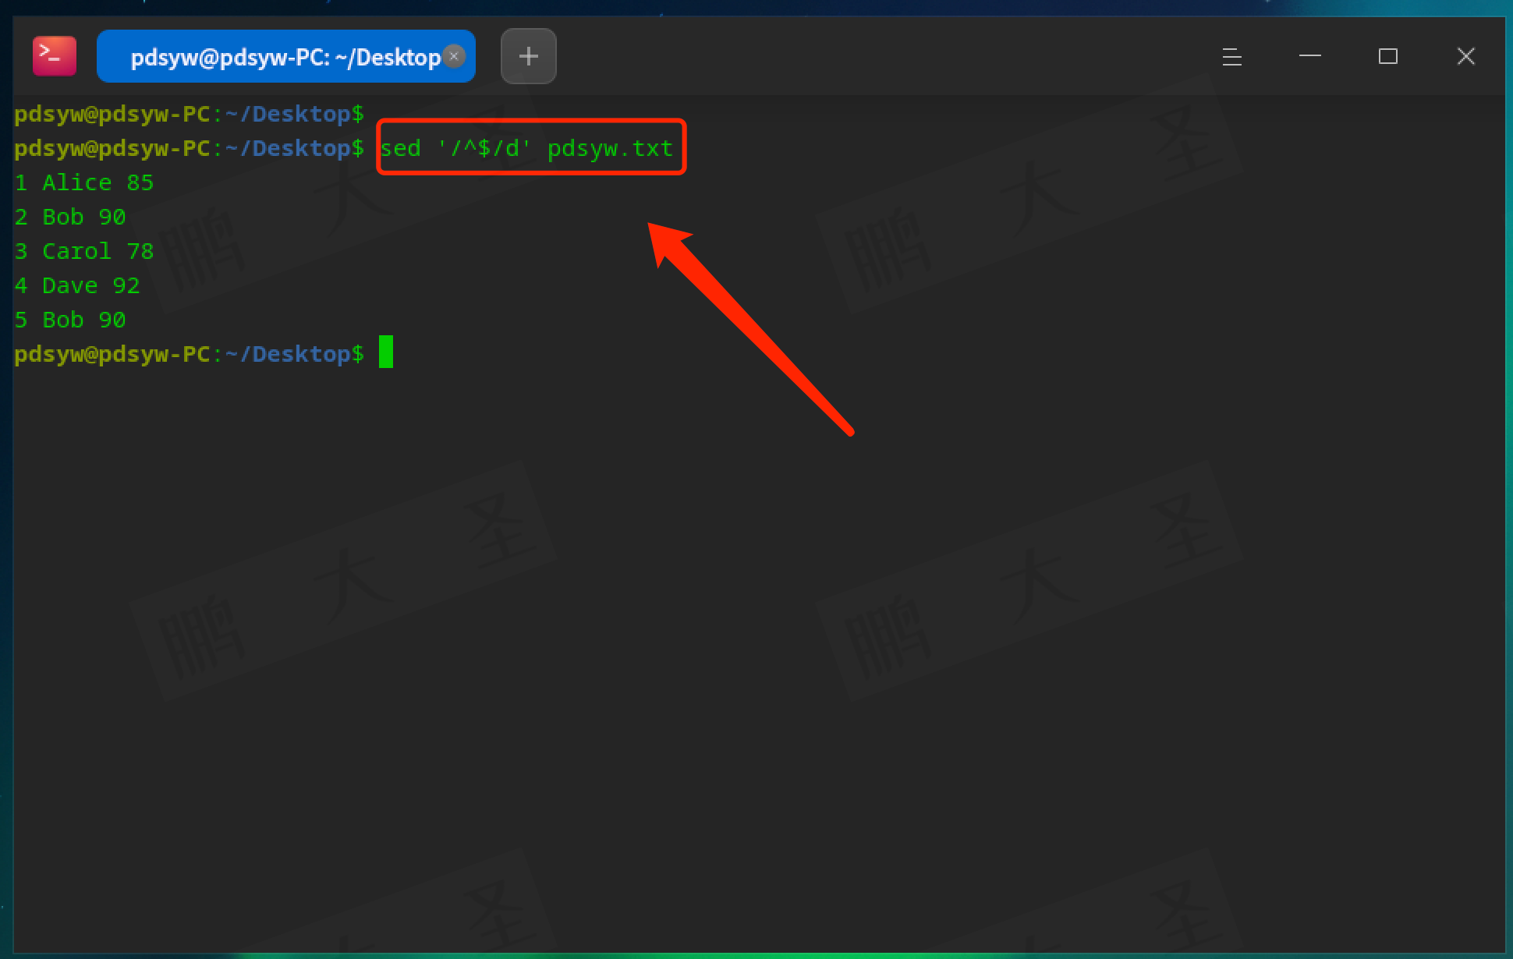This screenshot has width=1513, height=959.
Task: Click the "5 Bob 90" output line
Action: click(70, 320)
